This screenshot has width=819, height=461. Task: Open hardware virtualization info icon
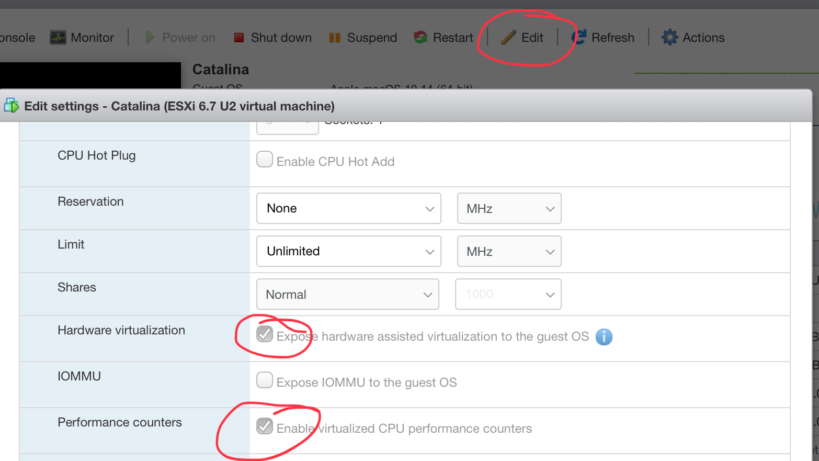click(x=604, y=337)
